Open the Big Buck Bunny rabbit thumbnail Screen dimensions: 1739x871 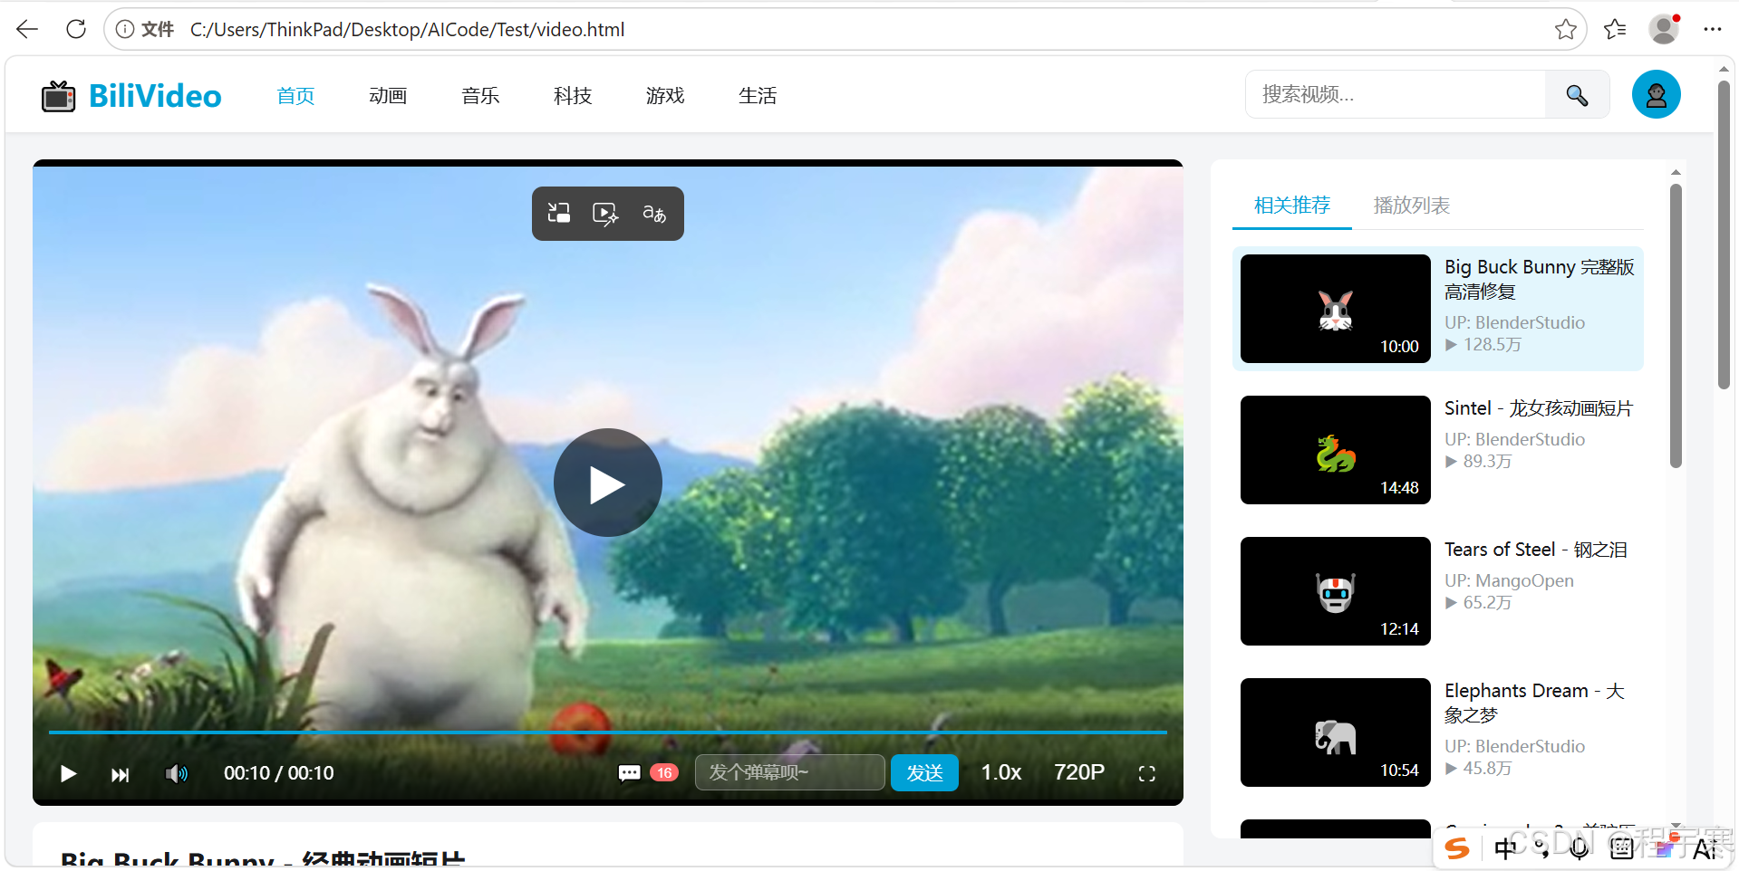pos(1335,309)
